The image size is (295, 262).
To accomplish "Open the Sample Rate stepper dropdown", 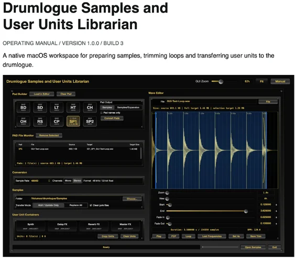I will pos(49,181).
